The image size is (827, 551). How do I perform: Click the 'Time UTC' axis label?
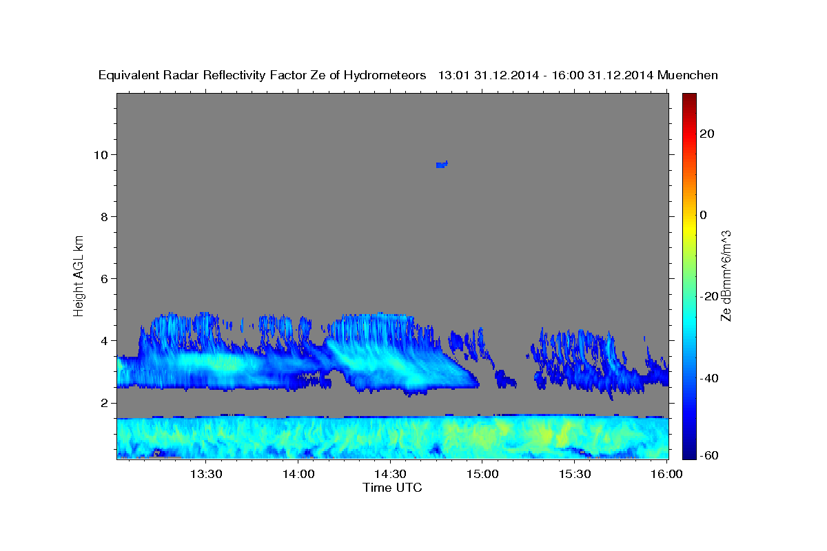[x=392, y=488]
